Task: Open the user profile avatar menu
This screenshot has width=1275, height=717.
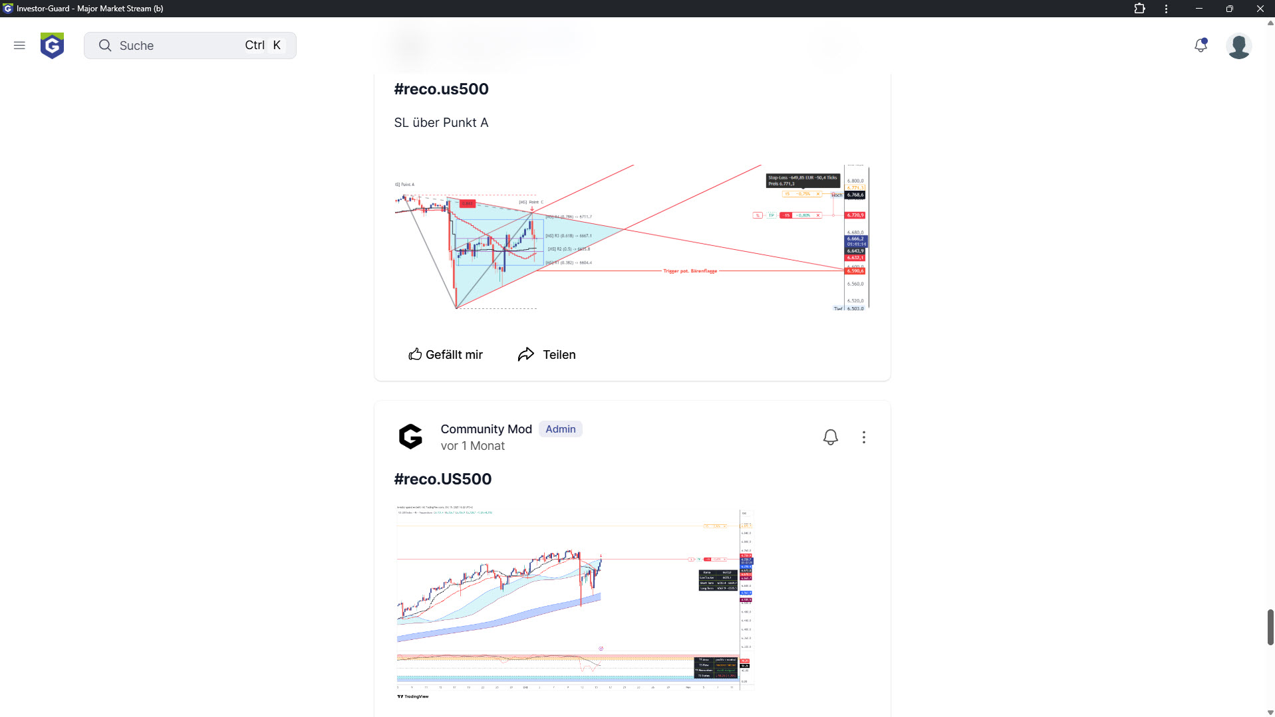Action: click(1238, 46)
